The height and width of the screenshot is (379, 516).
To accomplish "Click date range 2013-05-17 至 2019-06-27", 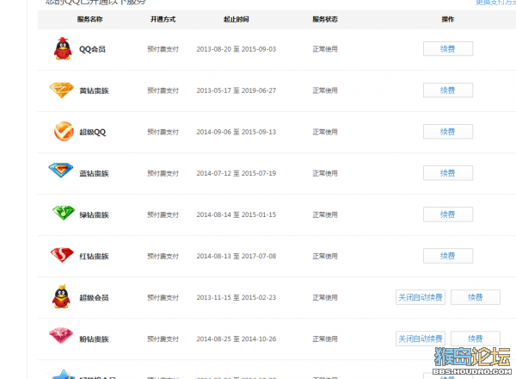I will click(236, 90).
